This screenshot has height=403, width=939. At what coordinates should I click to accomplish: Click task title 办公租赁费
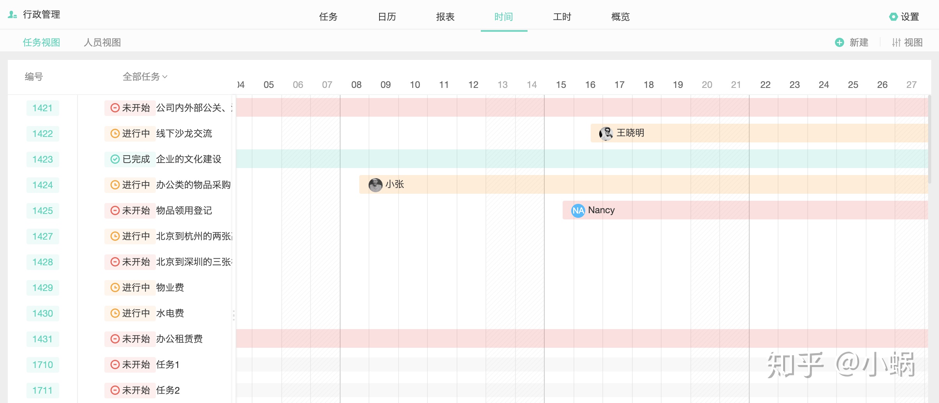(179, 339)
